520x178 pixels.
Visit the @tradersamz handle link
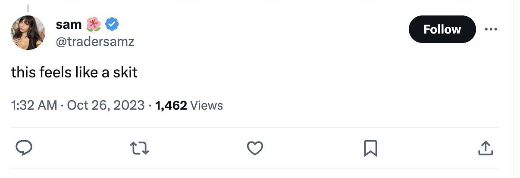95,42
